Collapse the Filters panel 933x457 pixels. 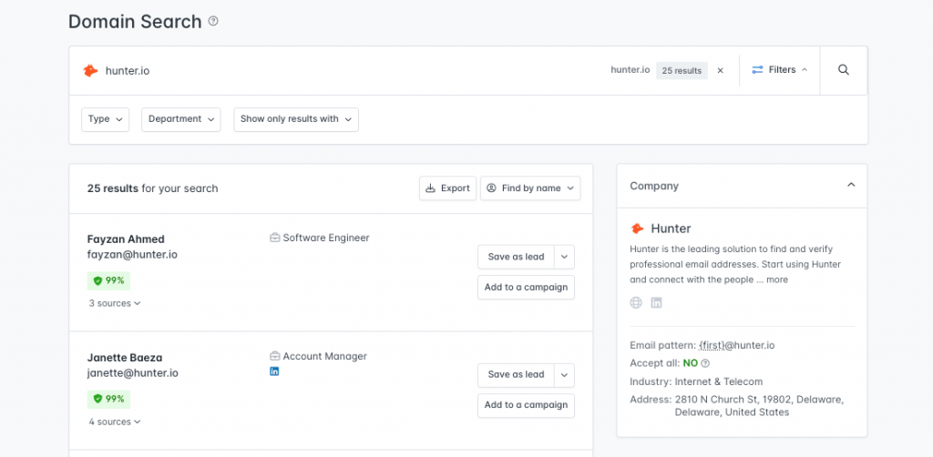tap(780, 70)
